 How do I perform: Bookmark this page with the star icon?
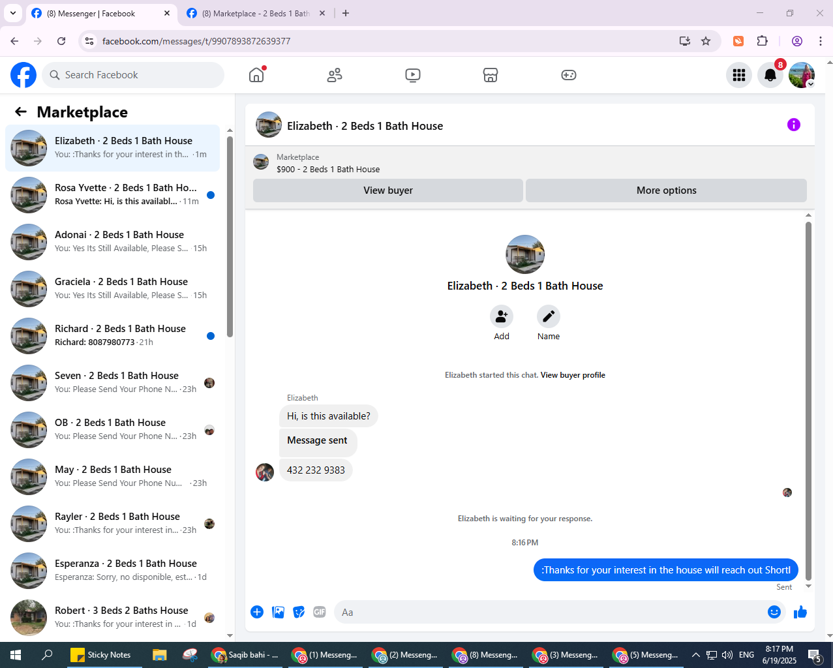[706, 41]
